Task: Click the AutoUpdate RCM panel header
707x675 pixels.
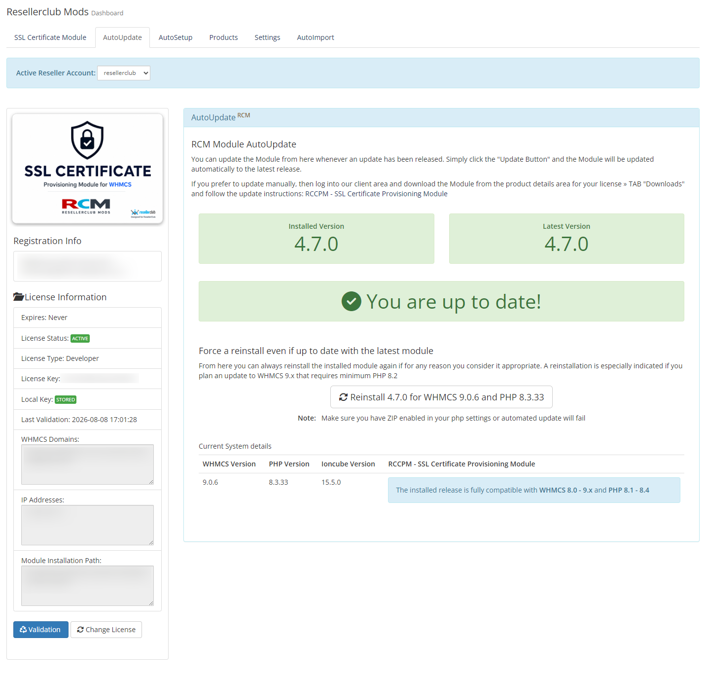Action: [x=441, y=117]
